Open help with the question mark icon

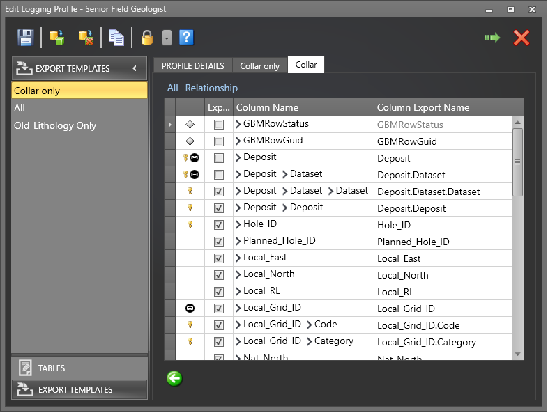(x=186, y=38)
